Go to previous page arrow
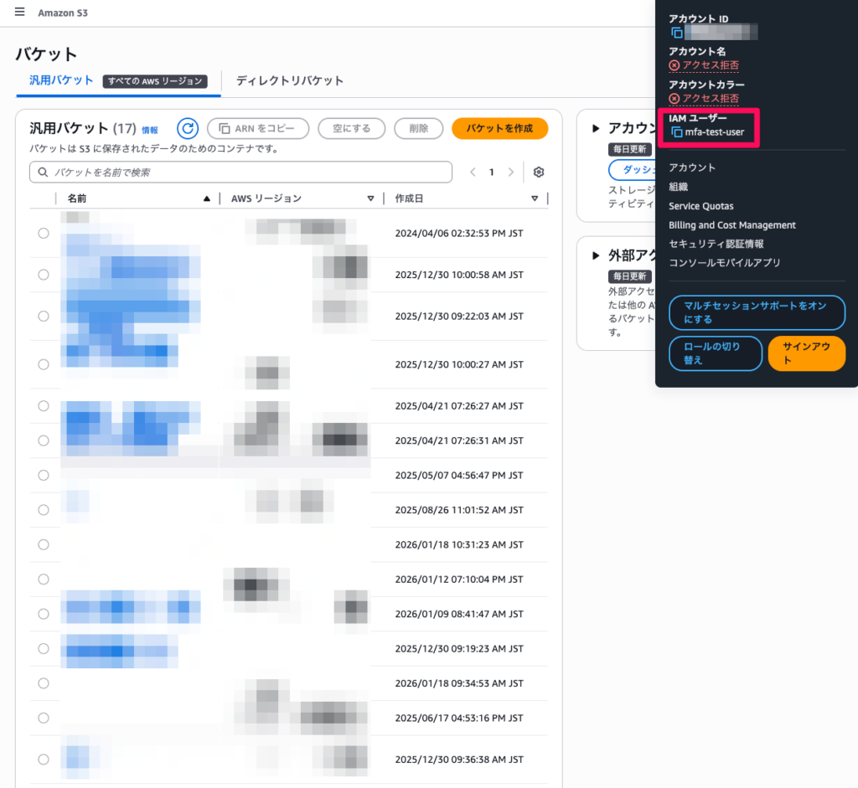The height and width of the screenshot is (788, 858). coord(473,173)
